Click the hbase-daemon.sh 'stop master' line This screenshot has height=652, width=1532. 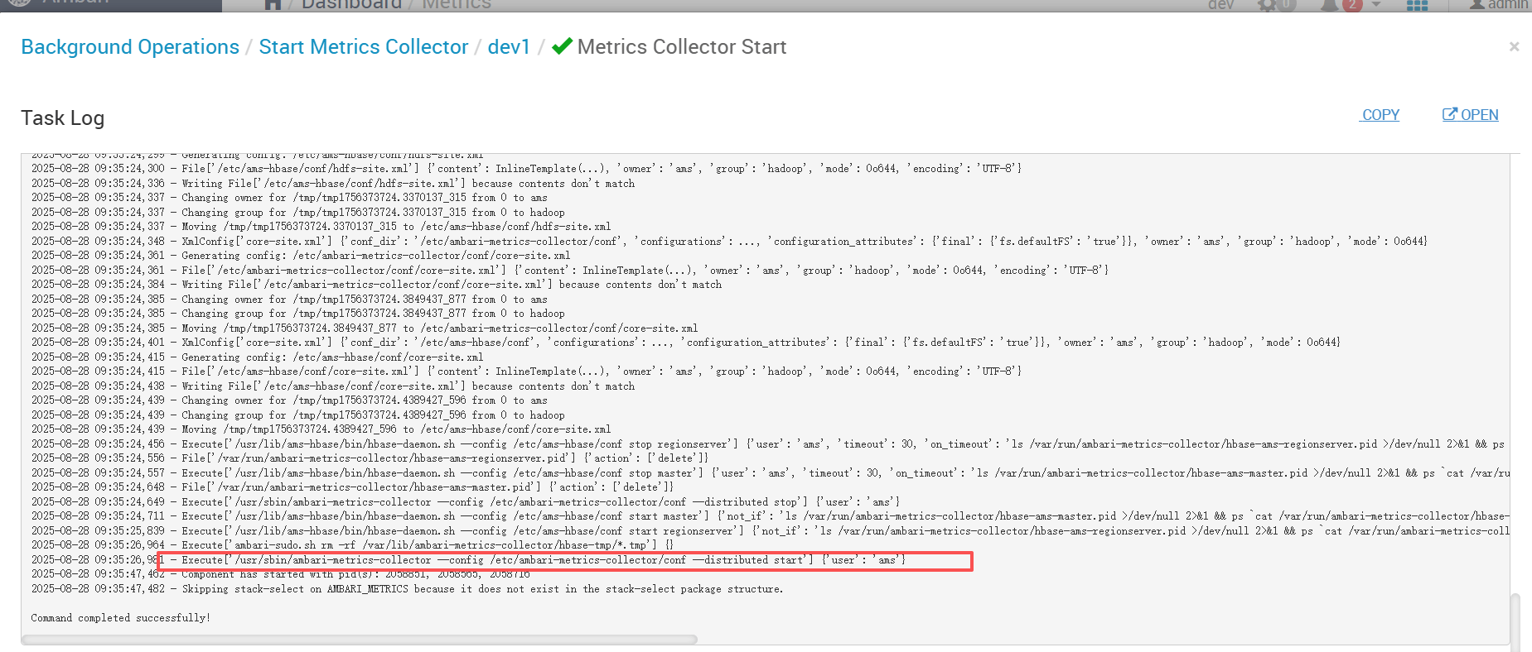(x=771, y=473)
